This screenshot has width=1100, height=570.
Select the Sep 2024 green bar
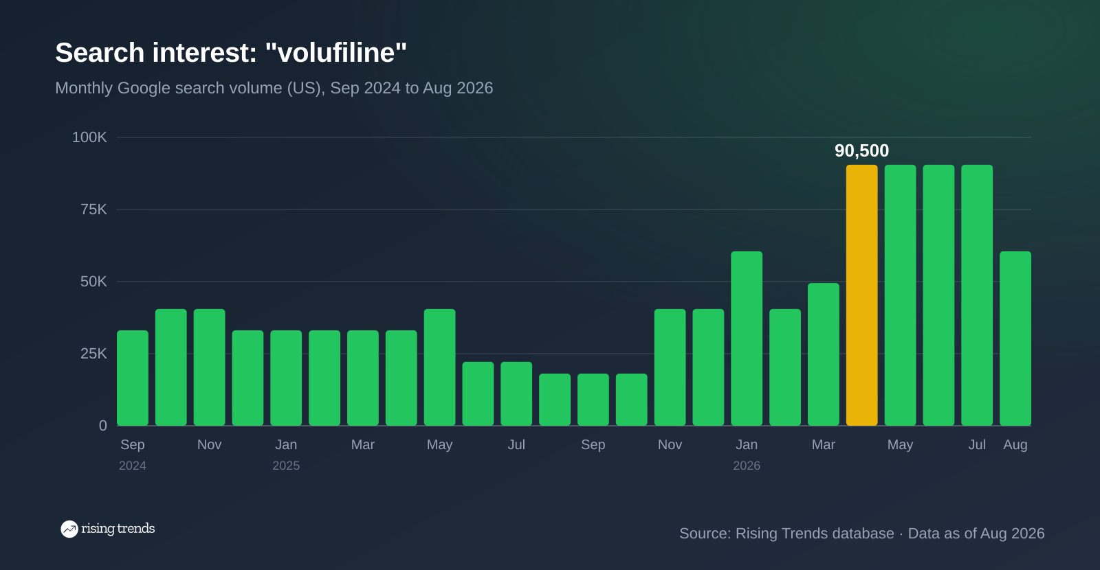coord(133,378)
